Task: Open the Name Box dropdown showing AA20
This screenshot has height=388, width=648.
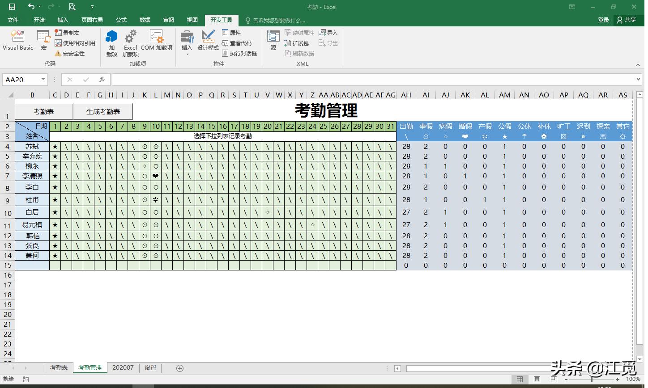Action: (x=43, y=79)
